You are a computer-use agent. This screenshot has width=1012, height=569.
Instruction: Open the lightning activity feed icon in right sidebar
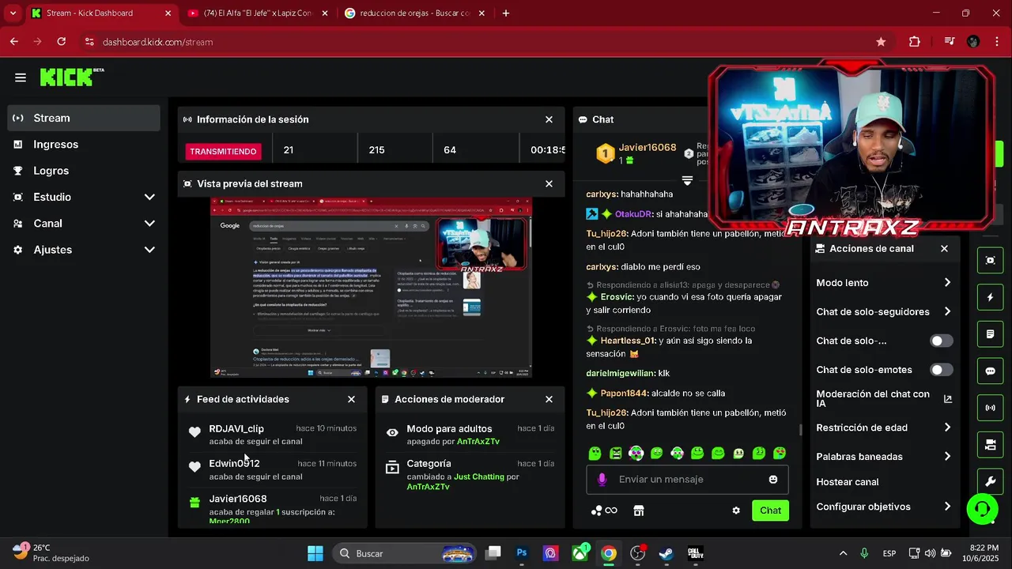[x=990, y=297]
